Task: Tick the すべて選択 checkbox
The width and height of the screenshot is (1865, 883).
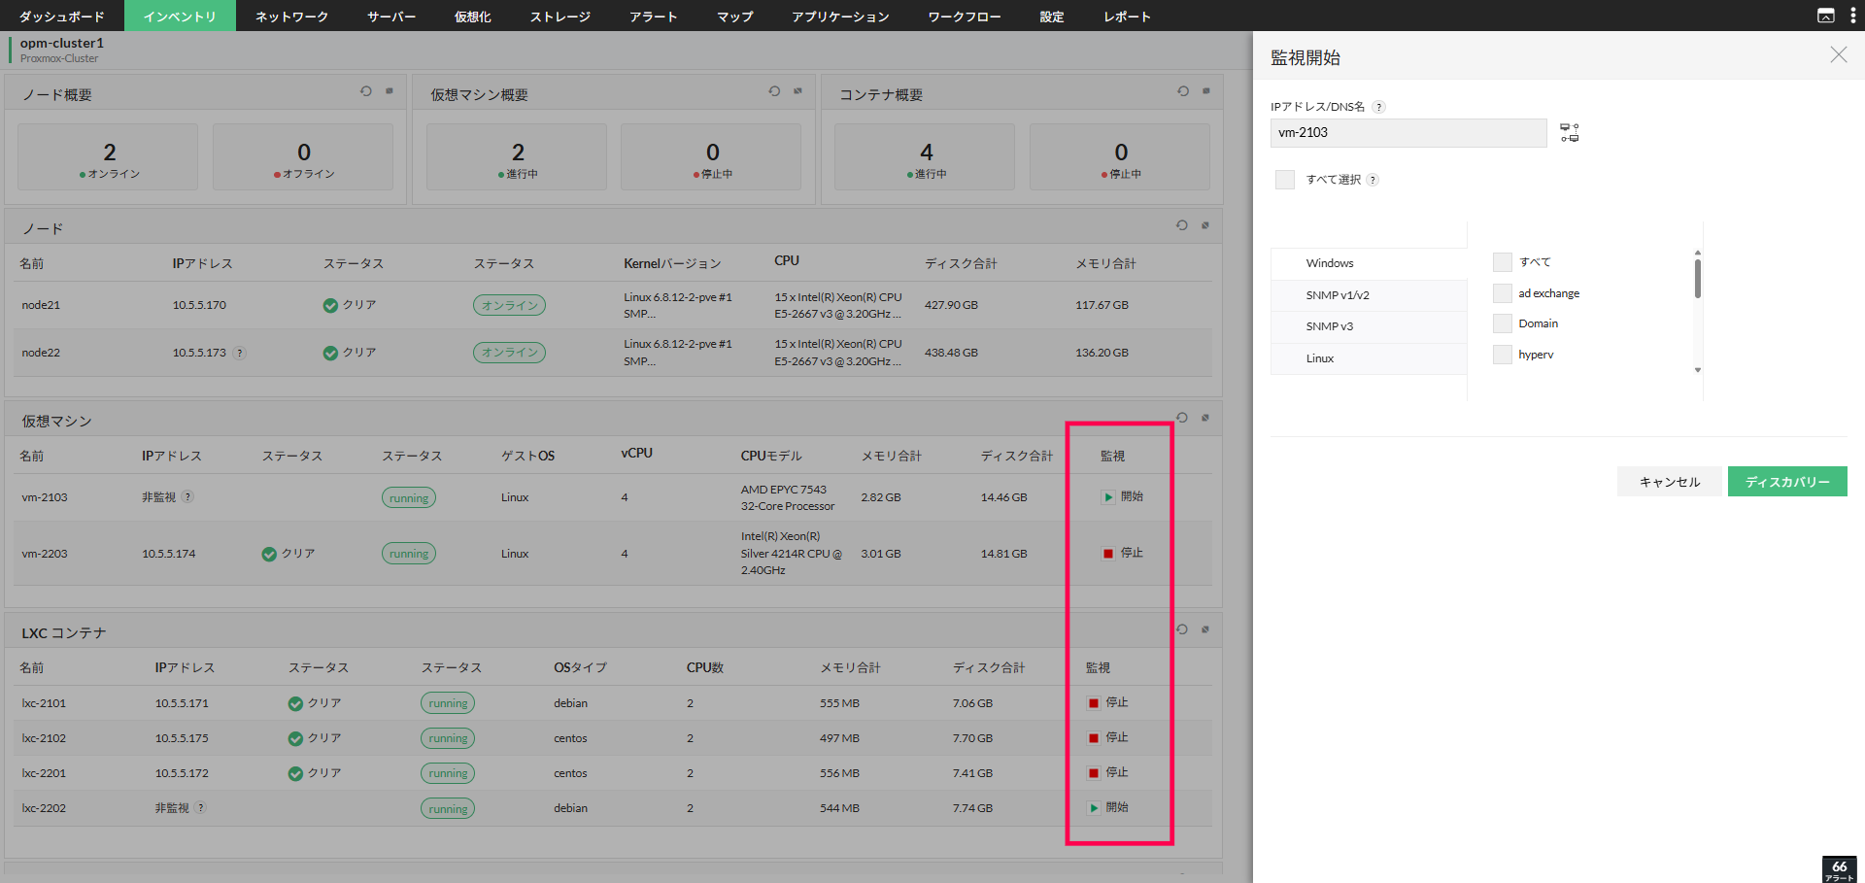Action: coord(1285,180)
